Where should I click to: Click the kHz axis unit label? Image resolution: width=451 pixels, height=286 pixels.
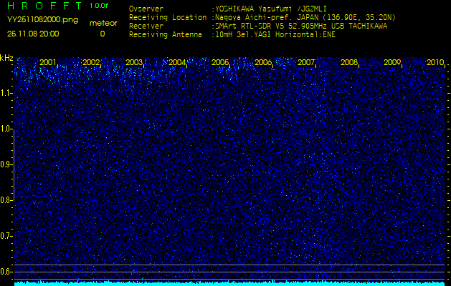pyautogui.click(x=6, y=58)
